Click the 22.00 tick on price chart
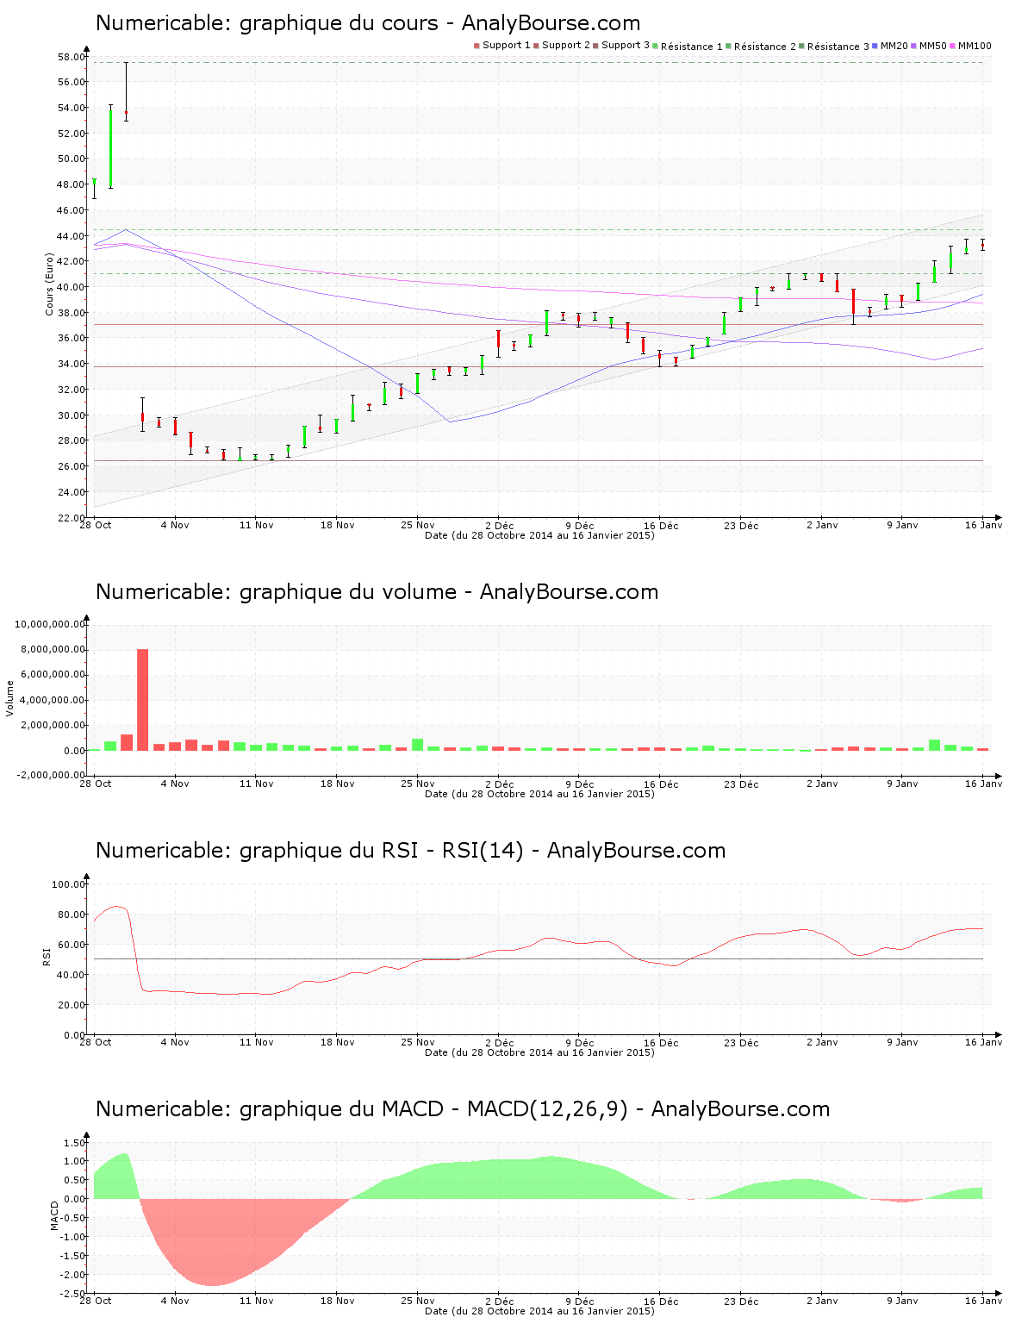The image size is (1034, 1336). tap(71, 518)
